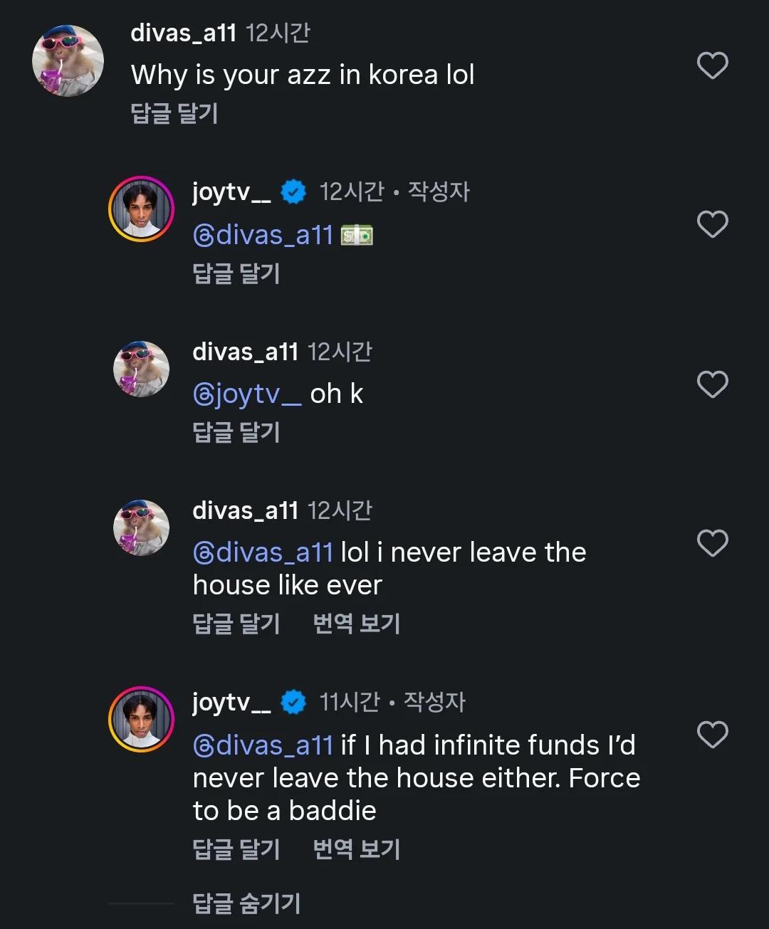Reply to joytv__'s money emoji comment

236,273
